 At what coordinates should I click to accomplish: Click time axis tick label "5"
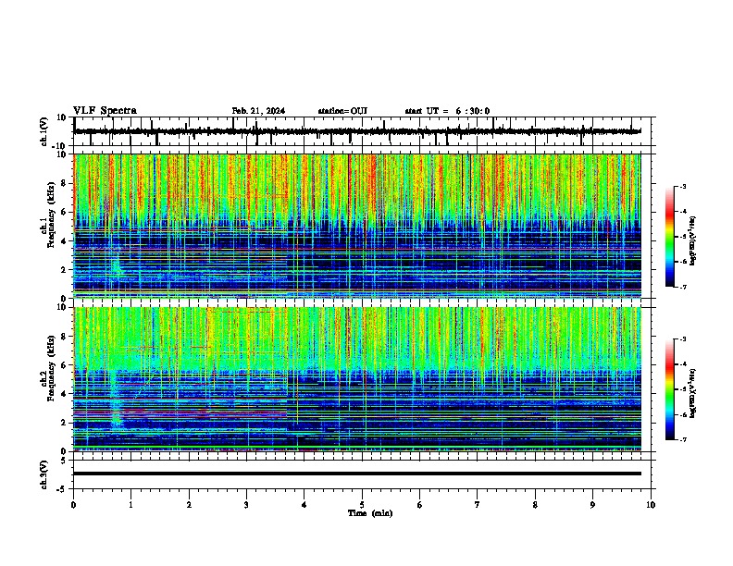[x=362, y=504]
